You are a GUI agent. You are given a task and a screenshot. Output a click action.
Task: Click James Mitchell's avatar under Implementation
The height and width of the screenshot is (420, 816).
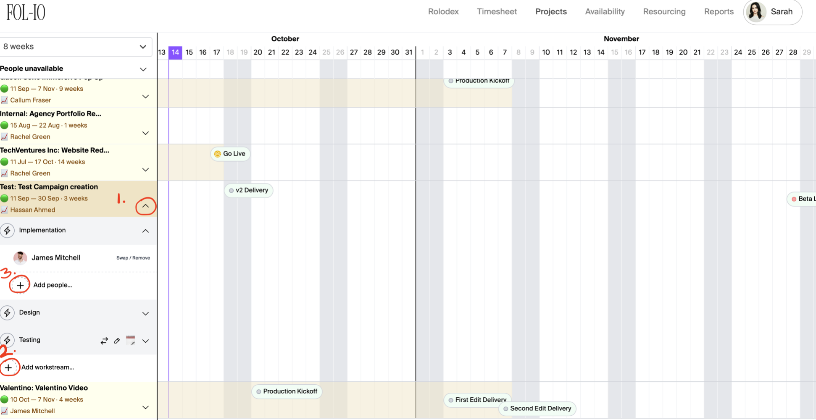click(x=20, y=258)
